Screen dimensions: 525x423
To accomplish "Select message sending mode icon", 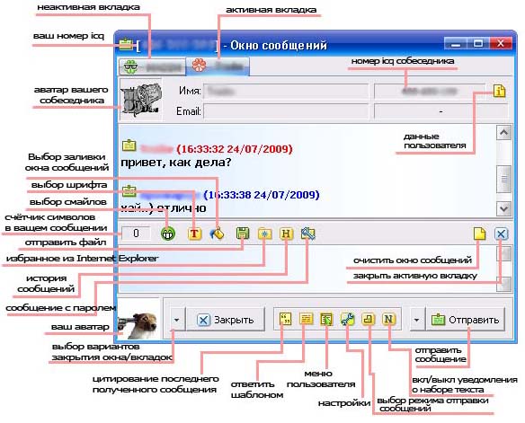I will [369, 320].
